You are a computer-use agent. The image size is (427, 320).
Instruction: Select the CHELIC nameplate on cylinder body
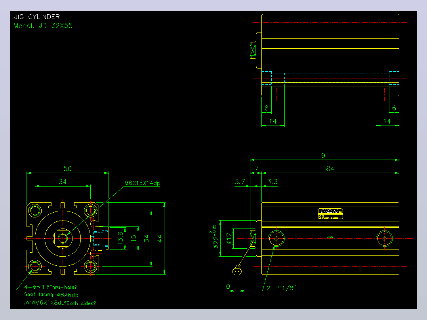pyautogui.click(x=330, y=214)
